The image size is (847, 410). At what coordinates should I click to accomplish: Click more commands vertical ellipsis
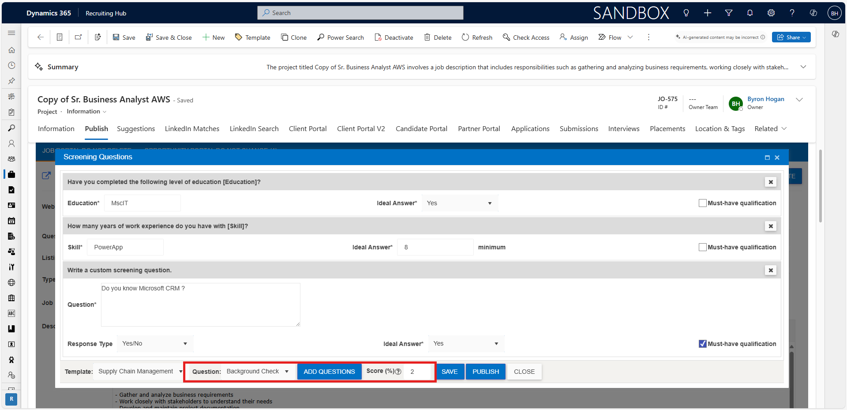tap(648, 37)
